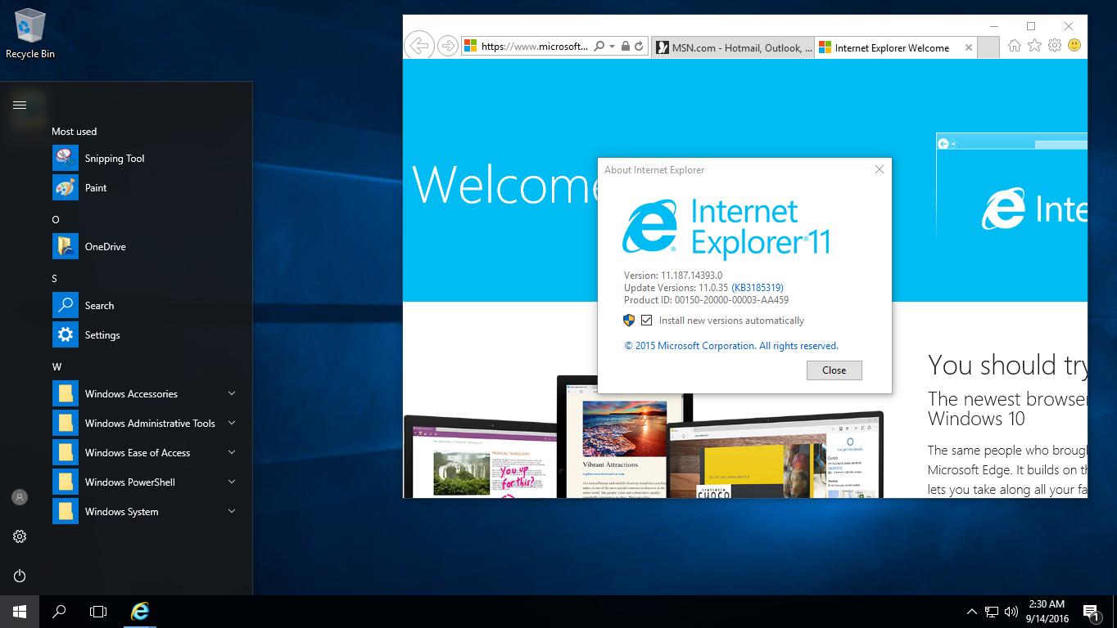Viewport: 1117px width, 628px height.
Task: Open Task View from taskbar
Action: point(98,611)
